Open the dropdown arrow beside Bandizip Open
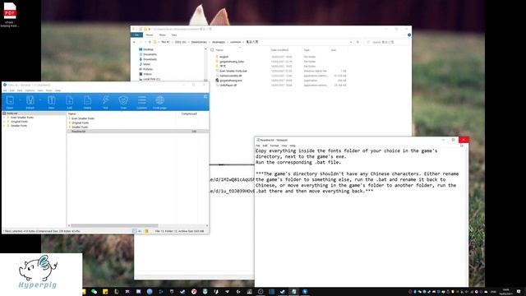526x296 pixels. [20, 100]
